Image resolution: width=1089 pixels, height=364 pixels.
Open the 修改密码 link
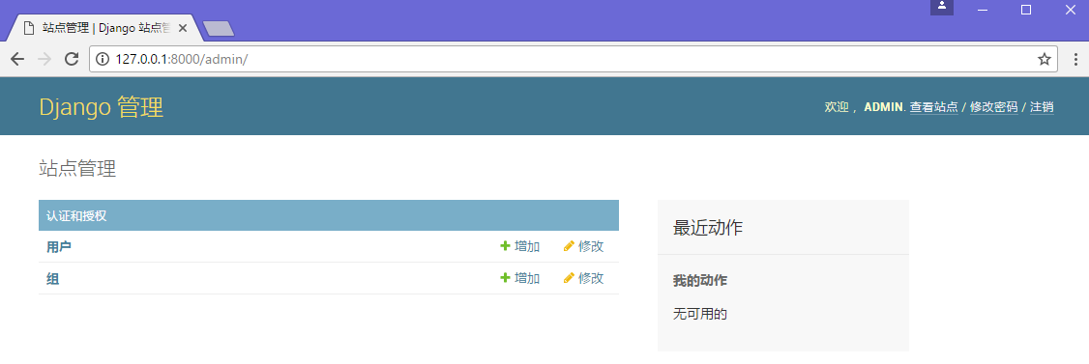click(x=994, y=107)
